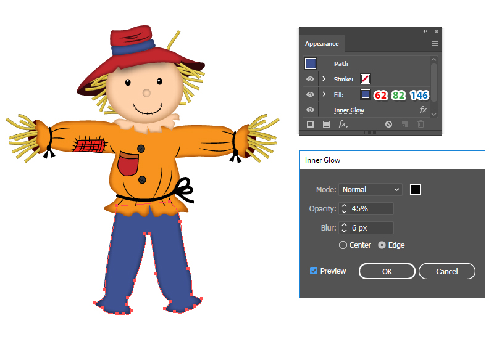Cancel the Inner Glow dialog

pyautogui.click(x=446, y=271)
